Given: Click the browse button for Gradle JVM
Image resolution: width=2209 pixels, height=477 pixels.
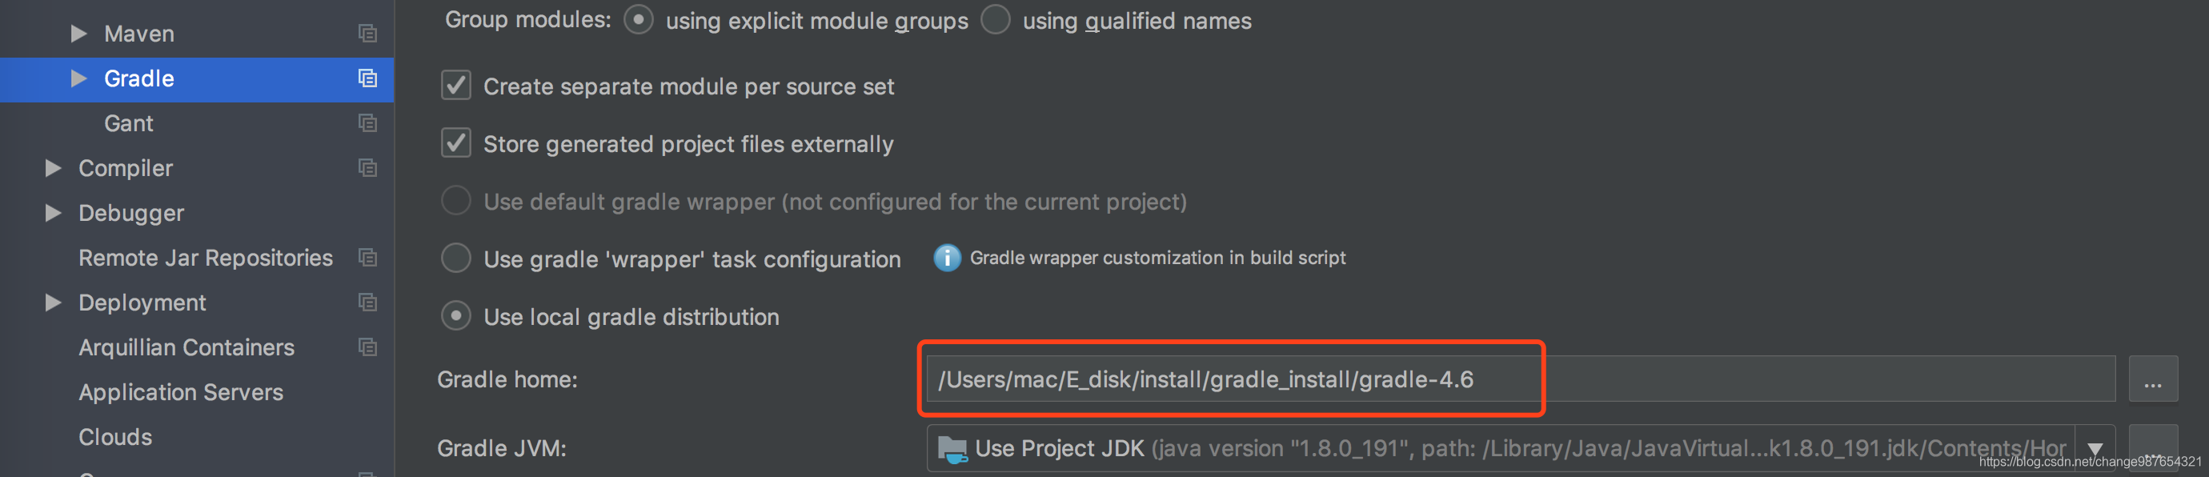Looking at the screenshot, I should [x=2153, y=448].
